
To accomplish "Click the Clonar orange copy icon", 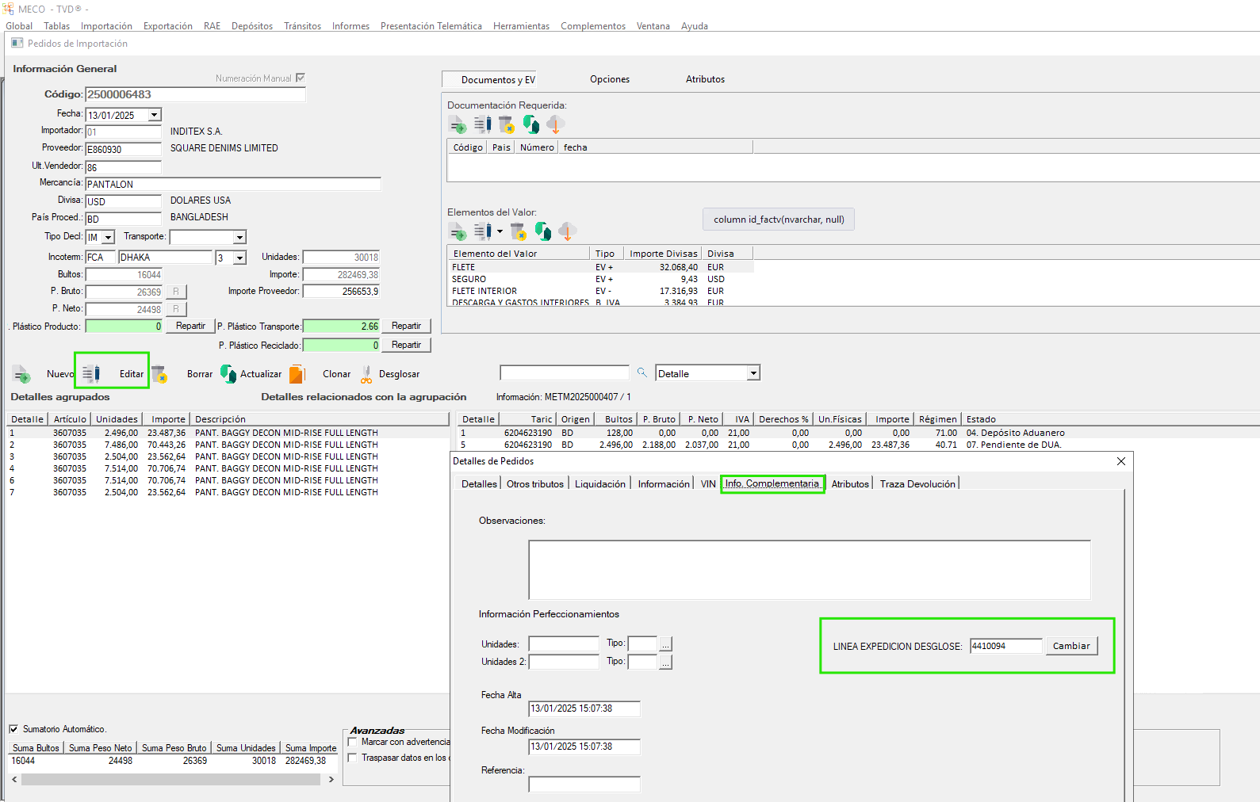I will 297,374.
